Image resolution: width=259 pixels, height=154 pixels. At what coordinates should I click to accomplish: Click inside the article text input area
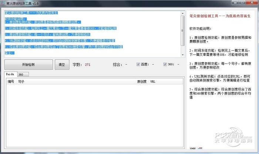92,34
